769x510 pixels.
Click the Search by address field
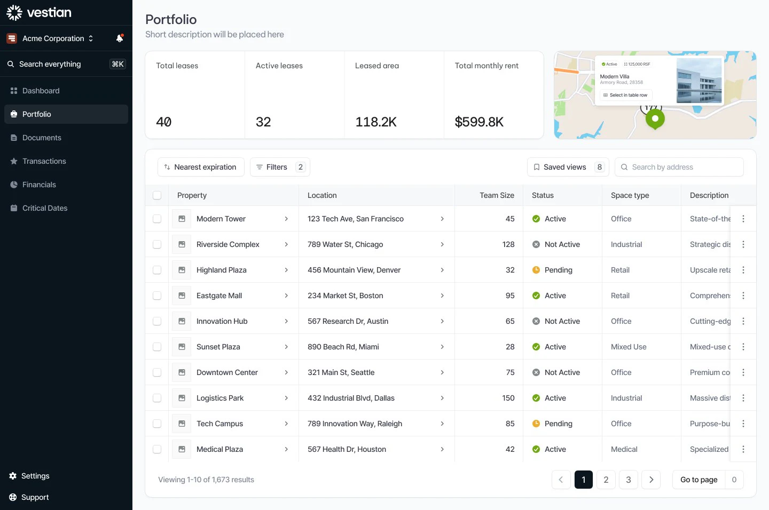tap(679, 167)
